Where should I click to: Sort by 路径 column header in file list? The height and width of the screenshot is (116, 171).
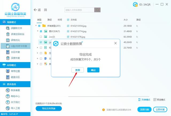pos(138,20)
